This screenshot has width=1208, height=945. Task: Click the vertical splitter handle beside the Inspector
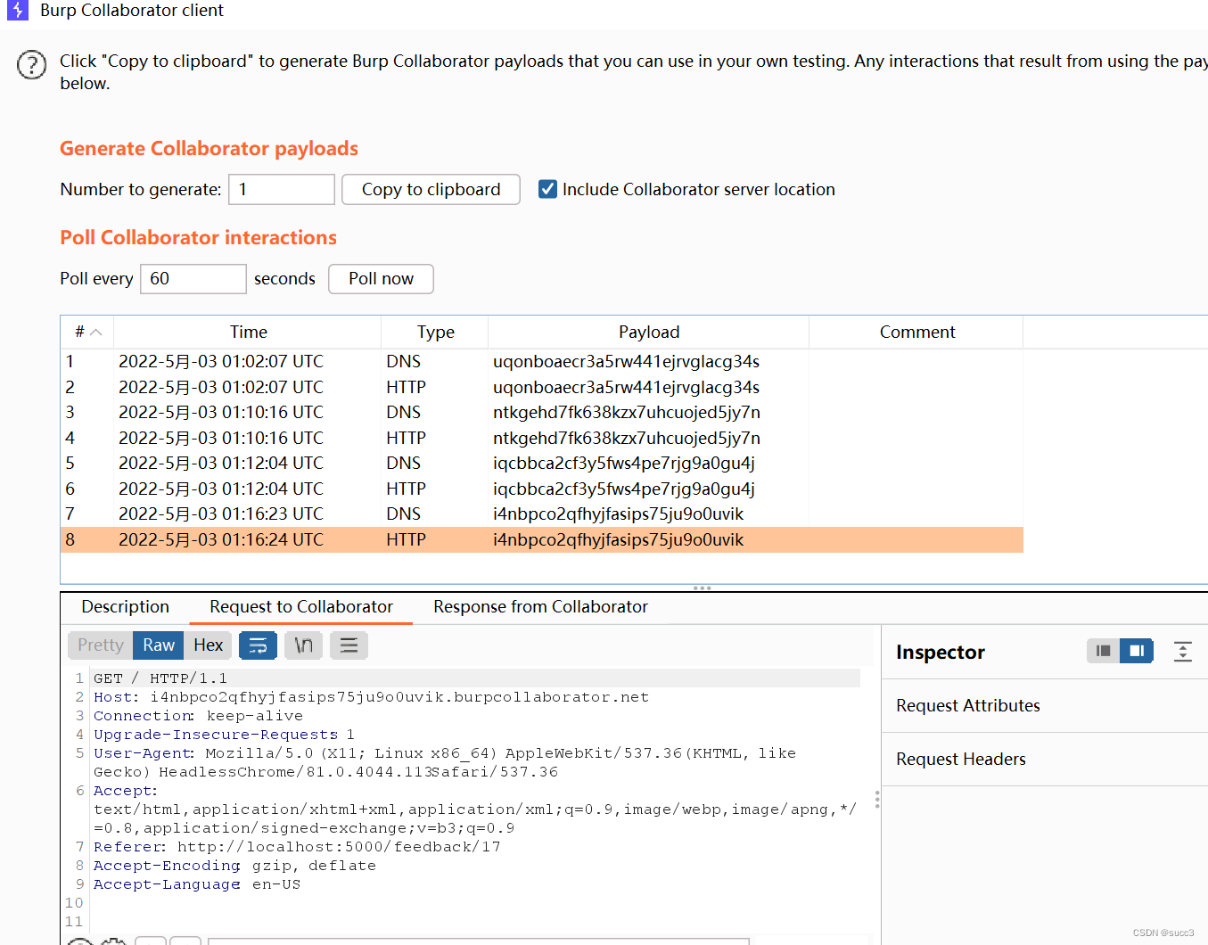pyautogui.click(x=877, y=800)
